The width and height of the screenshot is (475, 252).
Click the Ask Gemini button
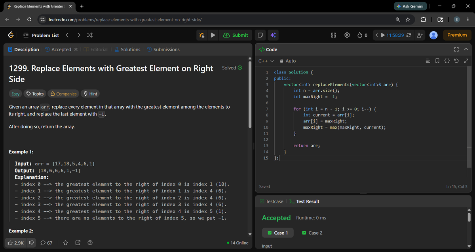pos(410,6)
